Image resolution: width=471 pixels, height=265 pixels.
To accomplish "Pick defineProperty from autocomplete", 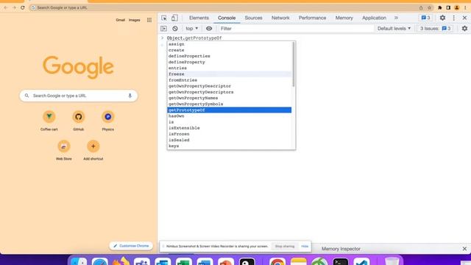I will (229, 62).
